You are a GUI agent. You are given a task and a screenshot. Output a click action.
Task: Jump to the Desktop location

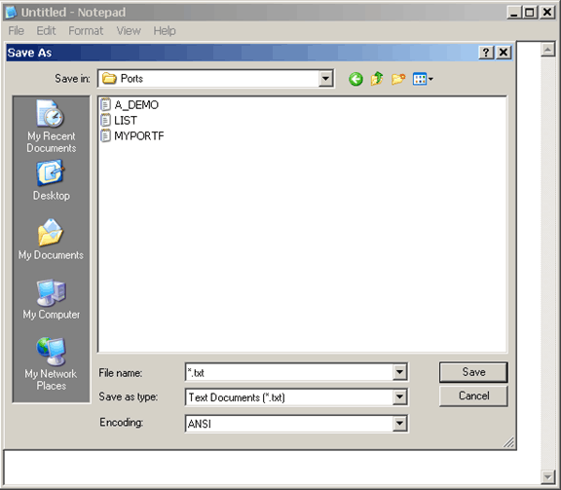pos(52,180)
